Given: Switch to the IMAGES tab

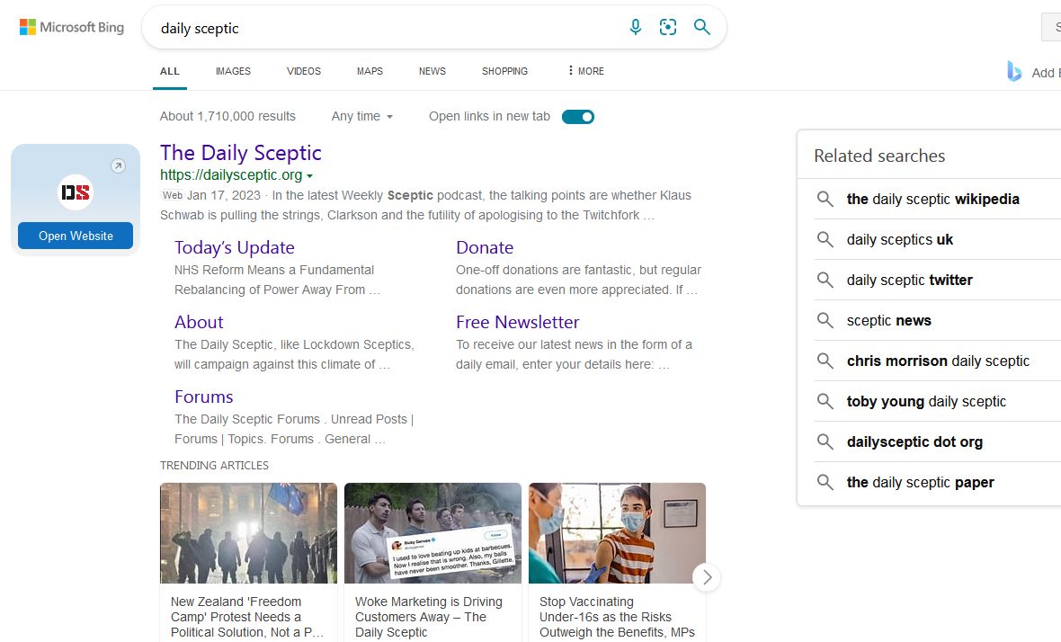Looking at the screenshot, I should [233, 71].
